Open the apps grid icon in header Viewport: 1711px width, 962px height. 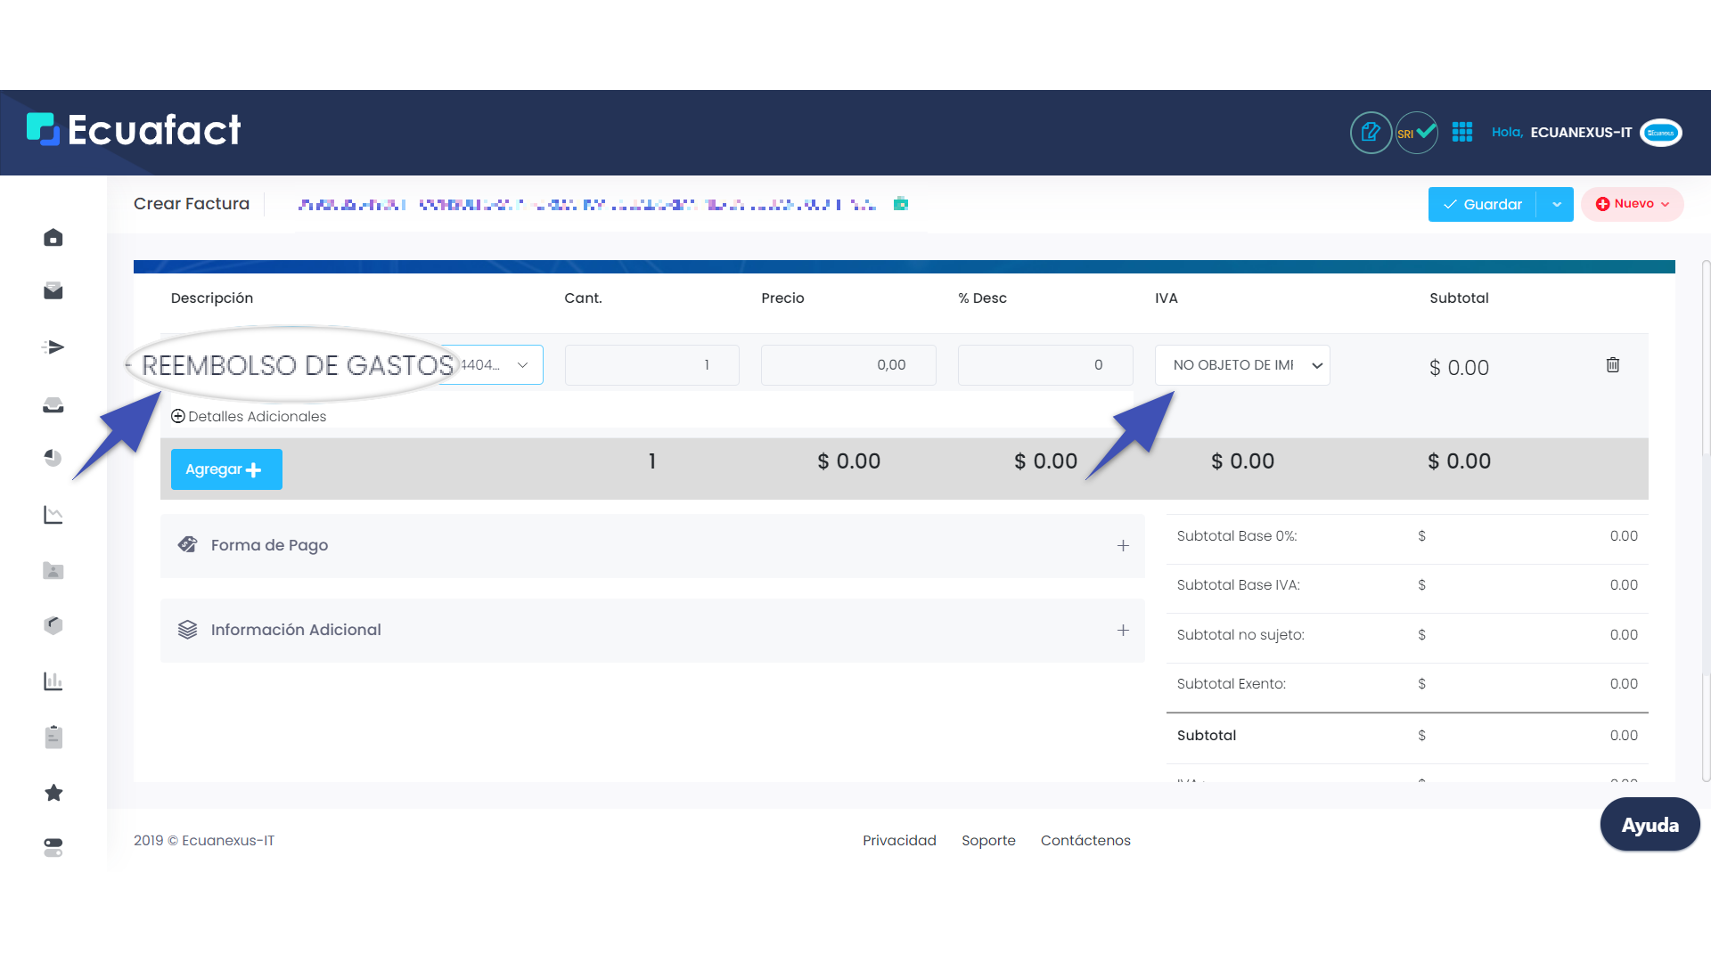[x=1462, y=133]
